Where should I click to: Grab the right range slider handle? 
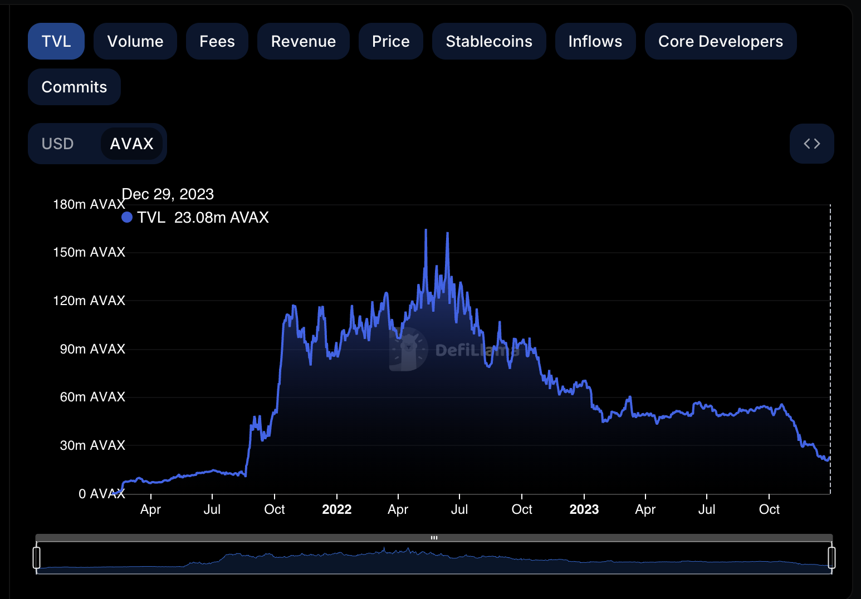point(831,557)
